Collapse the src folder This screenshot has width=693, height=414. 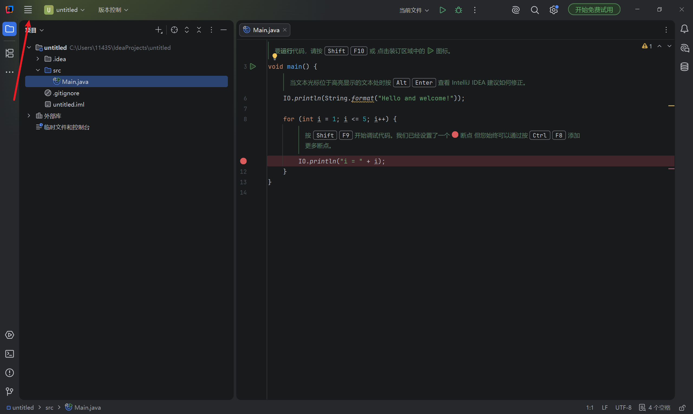click(38, 70)
